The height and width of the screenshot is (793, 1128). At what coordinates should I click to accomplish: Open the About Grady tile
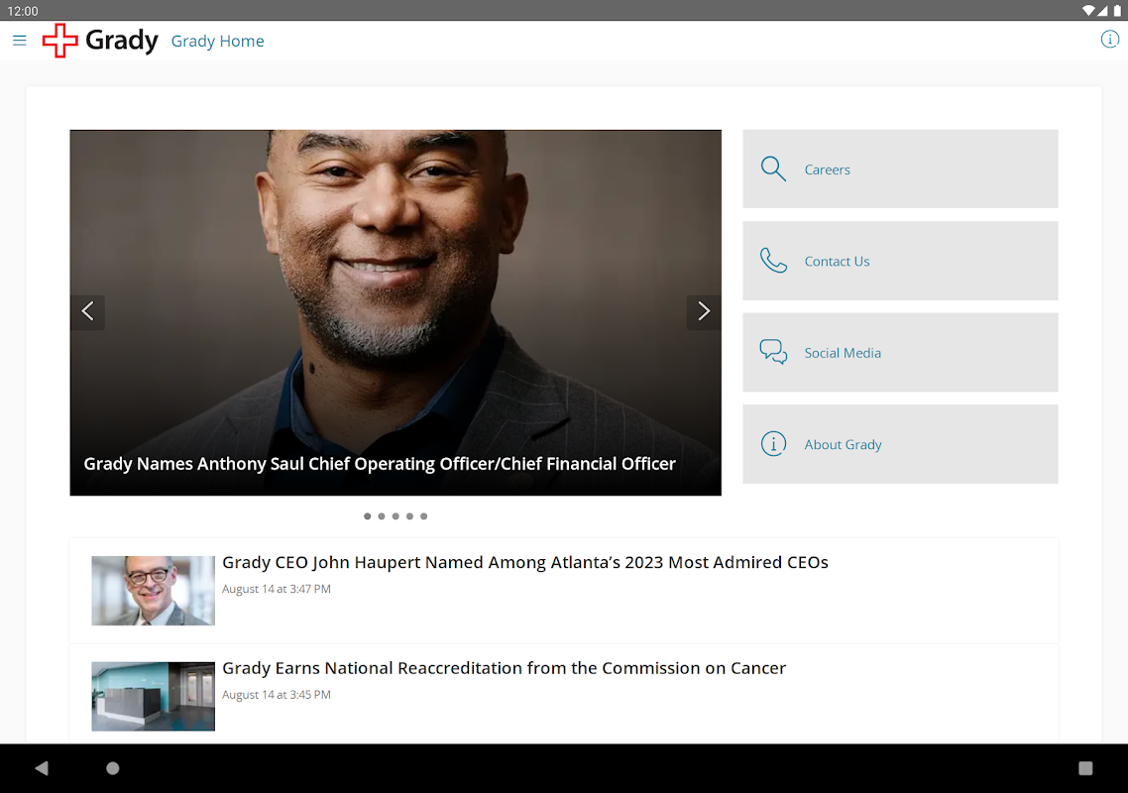coord(900,444)
